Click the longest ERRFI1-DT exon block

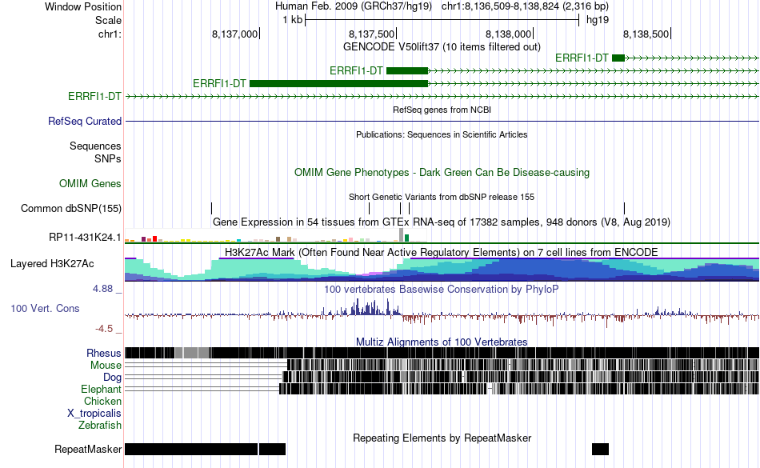tap(339, 83)
